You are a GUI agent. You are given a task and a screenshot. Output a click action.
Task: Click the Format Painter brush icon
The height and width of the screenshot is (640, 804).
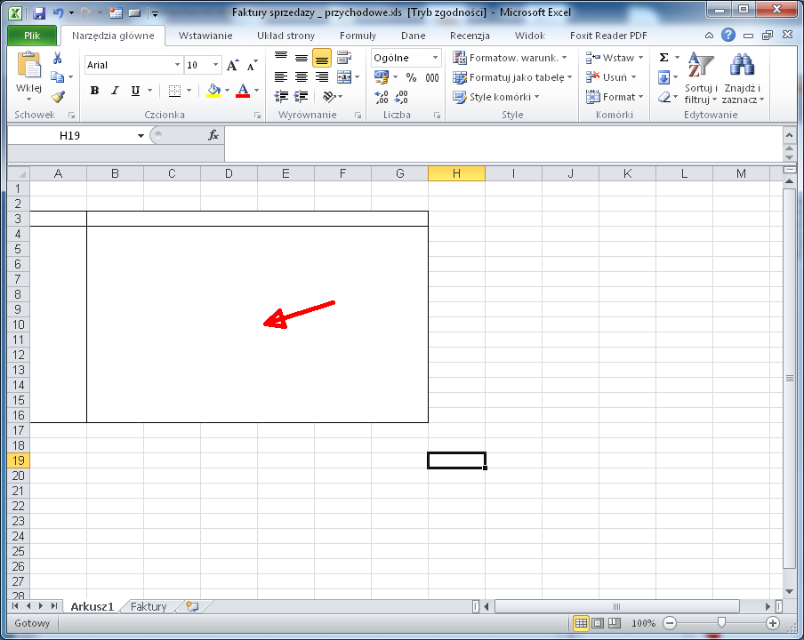click(57, 97)
